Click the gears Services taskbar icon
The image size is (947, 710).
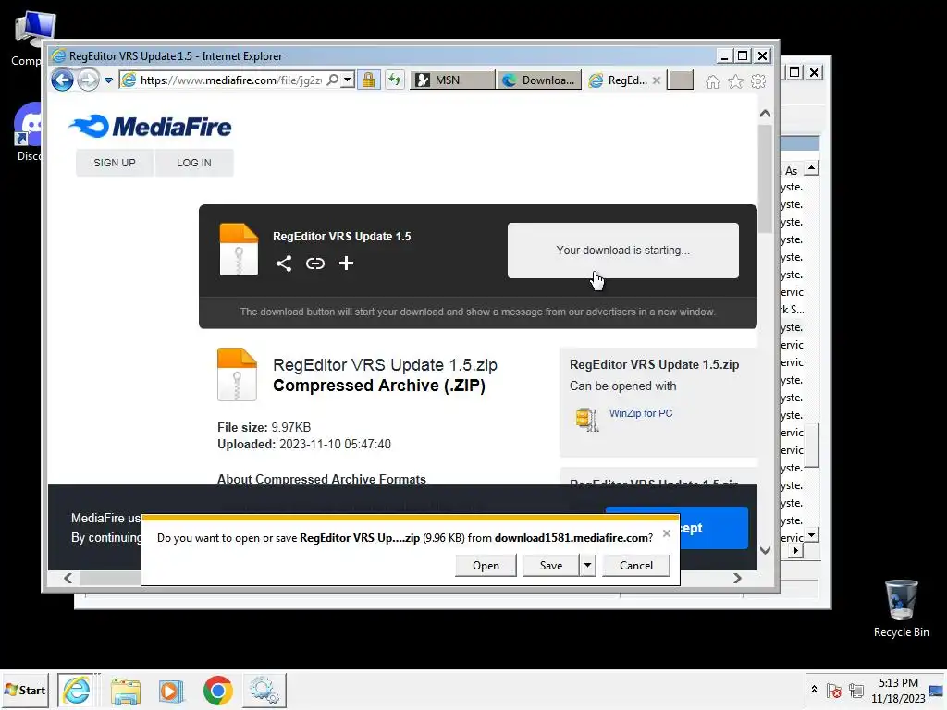pos(264,690)
